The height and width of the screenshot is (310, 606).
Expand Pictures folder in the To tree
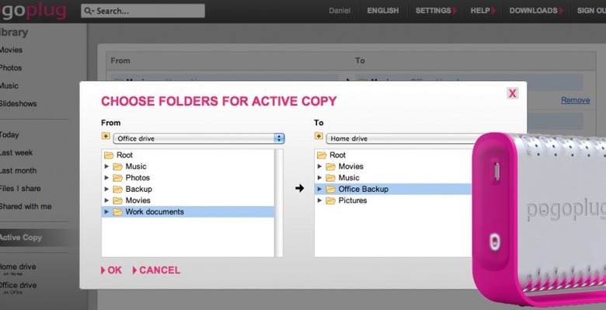tap(319, 200)
